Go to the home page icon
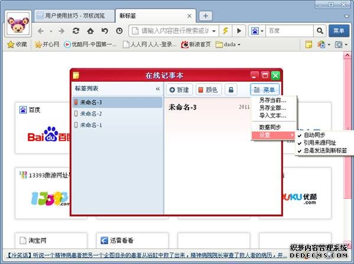Screen dimensions: 354x264 click(x=90, y=31)
